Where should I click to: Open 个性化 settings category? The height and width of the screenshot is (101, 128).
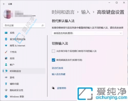[x=24, y=52]
